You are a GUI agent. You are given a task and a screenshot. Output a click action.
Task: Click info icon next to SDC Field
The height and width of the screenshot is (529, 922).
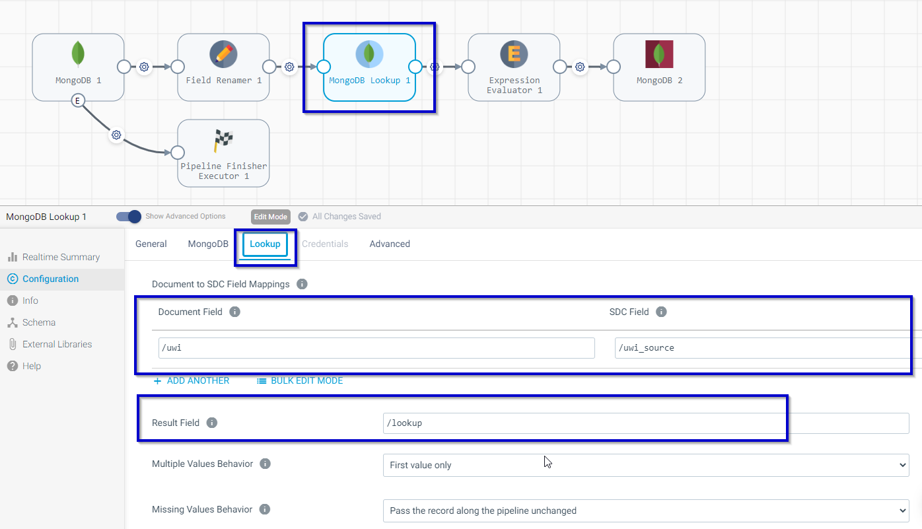click(661, 312)
